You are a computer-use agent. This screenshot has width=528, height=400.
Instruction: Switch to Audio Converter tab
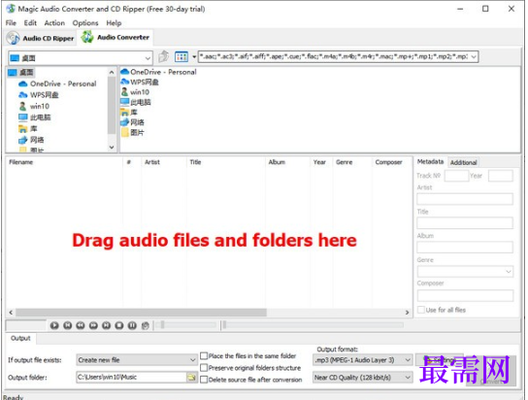point(115,37)
